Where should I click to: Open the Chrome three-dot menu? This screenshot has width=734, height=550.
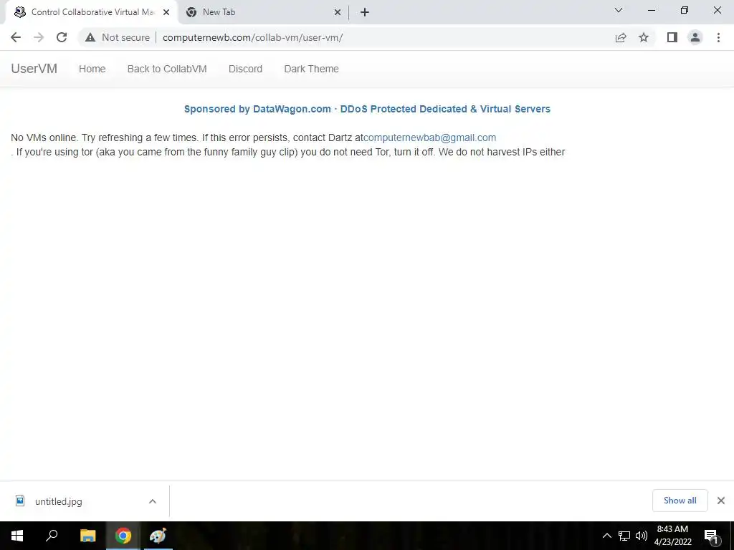(x=718, y=37)
